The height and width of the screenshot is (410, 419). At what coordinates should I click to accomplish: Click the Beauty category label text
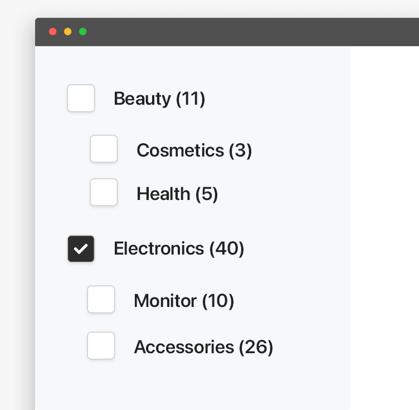click(143, 99)
